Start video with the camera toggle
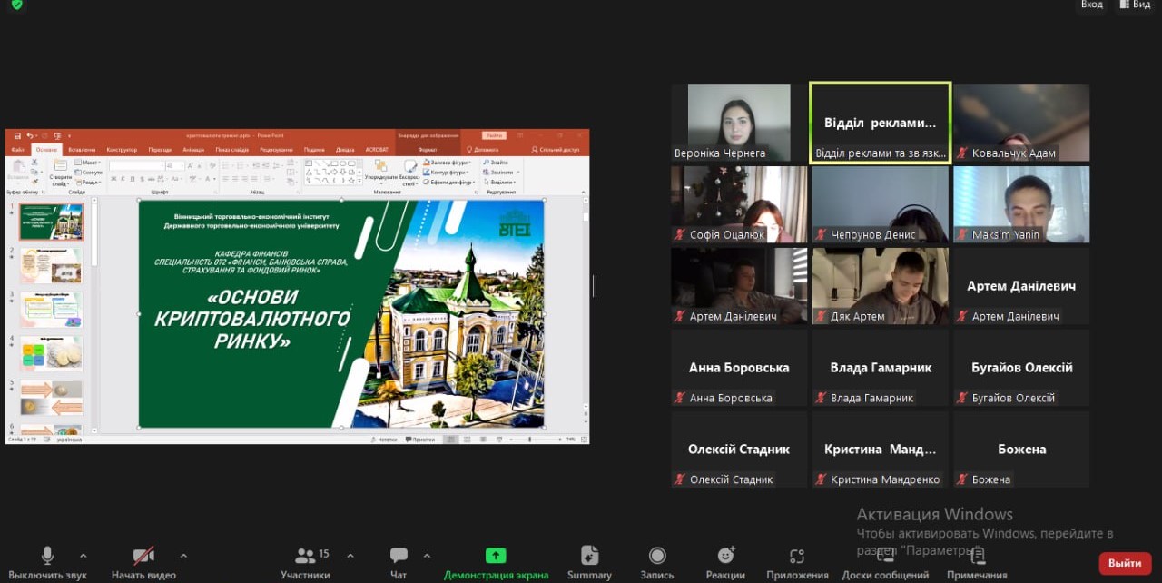 pyautogui.click(x=143, y=556)
